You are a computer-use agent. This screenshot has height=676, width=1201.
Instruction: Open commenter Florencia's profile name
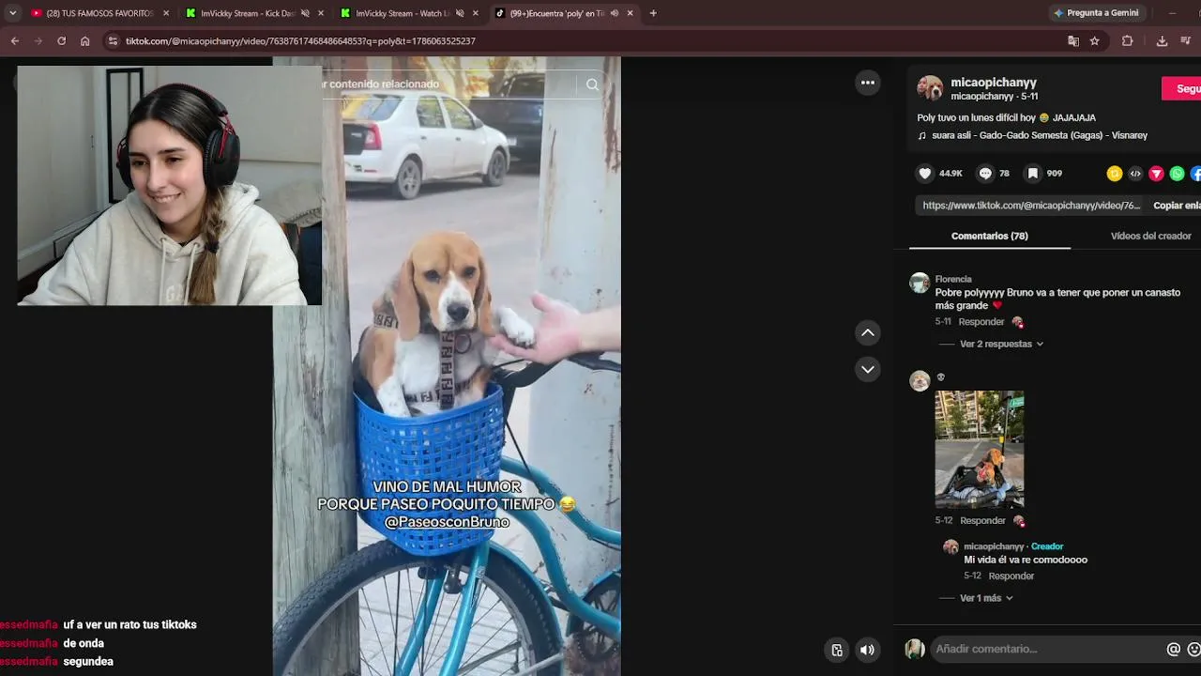tap(953, 279)
